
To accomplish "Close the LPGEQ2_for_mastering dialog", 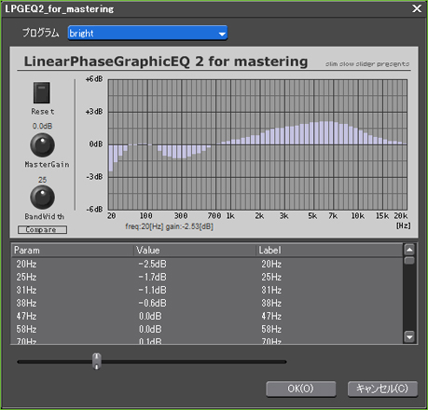I will click(x=417, y=8).
